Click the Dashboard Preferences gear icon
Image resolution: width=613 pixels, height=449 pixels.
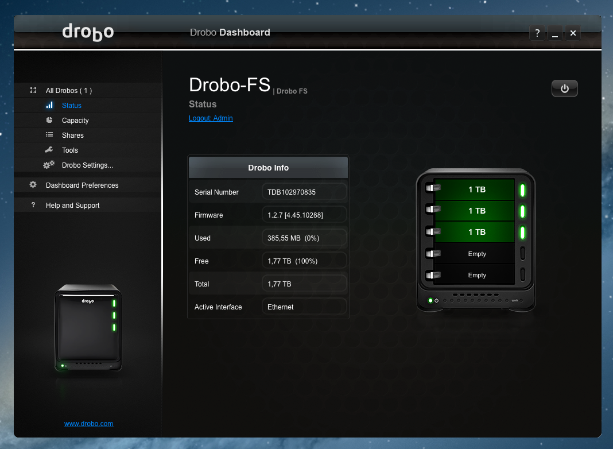pos(33,185)
